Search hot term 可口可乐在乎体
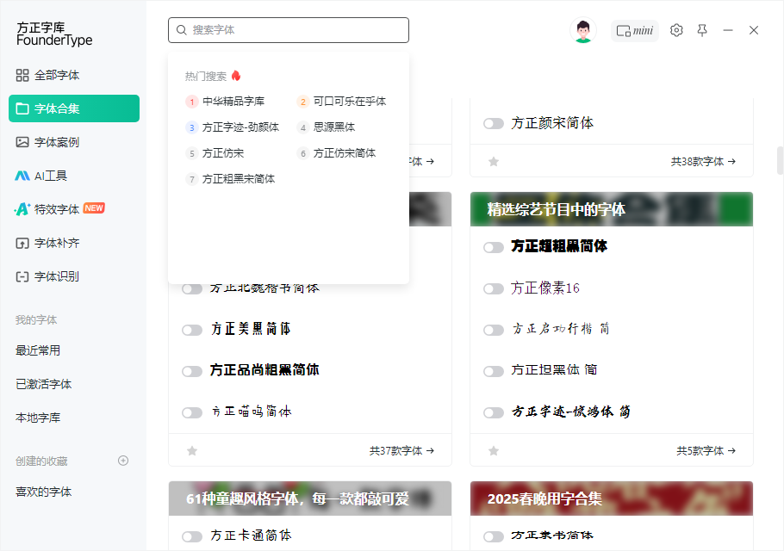 341,102
